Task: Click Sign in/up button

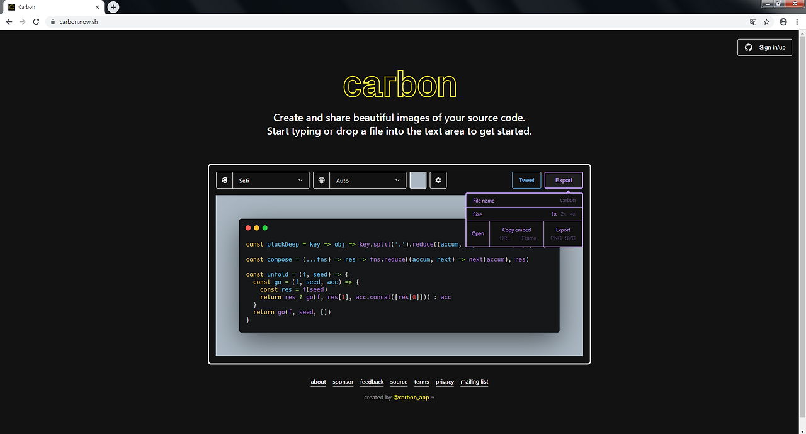Action: coord(764,47)
